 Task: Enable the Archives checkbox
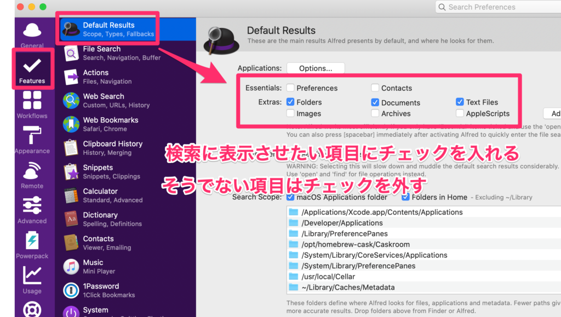tap(375, 114)
